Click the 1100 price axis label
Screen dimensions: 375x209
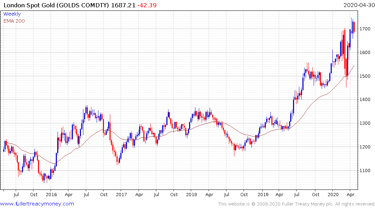365,170
